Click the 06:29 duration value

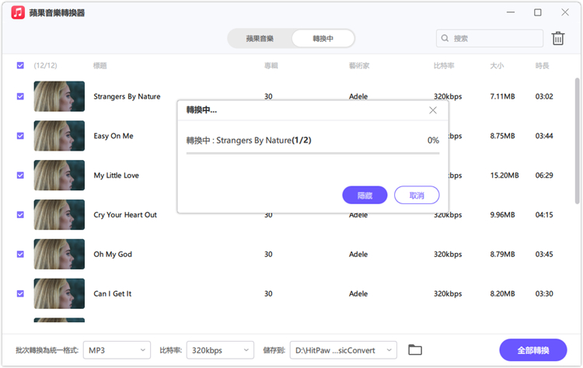tap(544, 175)
